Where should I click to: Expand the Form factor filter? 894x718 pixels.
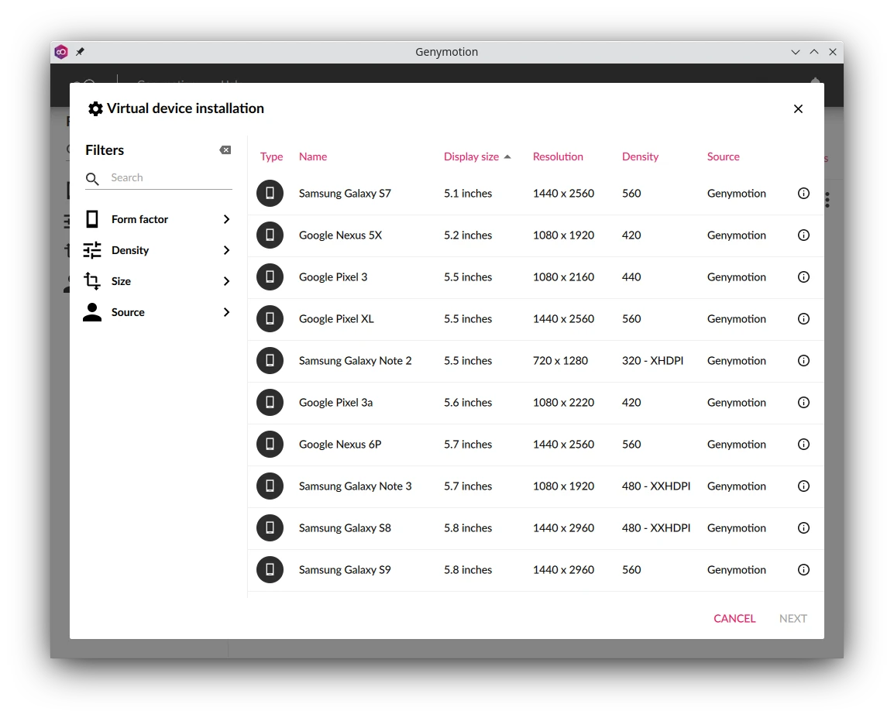click(226, 219)
